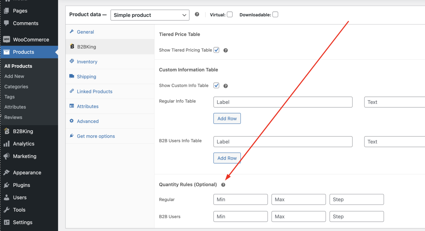The image size is (425, 231).
Task: Click the B2BKing sidebar icon
Action: (7, 131)
